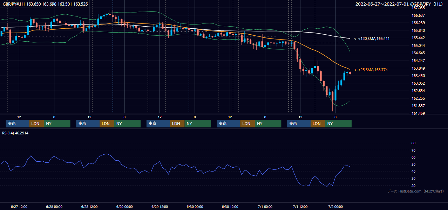Screen dimensions: 448x210
Task: Click the 6/27 12:00 time axis label
Action: (19, 207)
